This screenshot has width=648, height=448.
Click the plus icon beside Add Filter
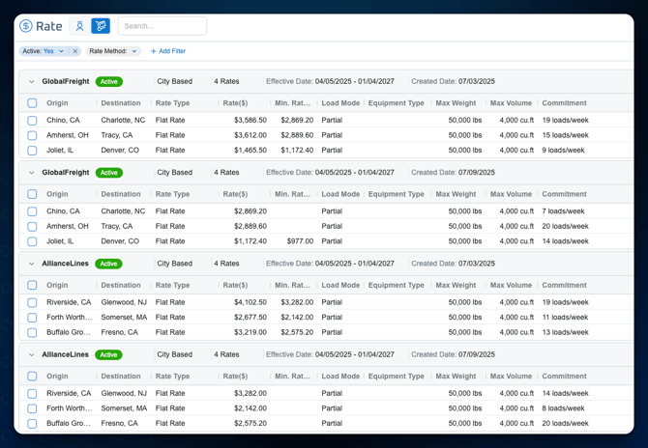(153, 51)
